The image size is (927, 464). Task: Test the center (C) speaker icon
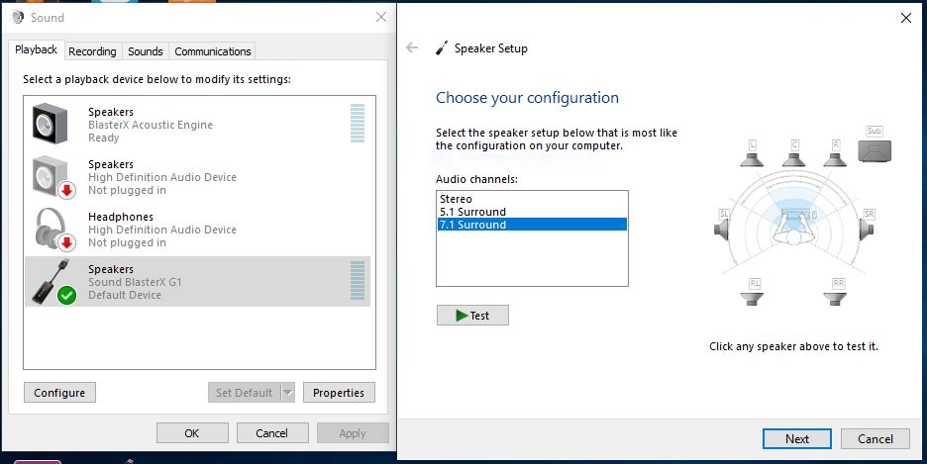795,151
